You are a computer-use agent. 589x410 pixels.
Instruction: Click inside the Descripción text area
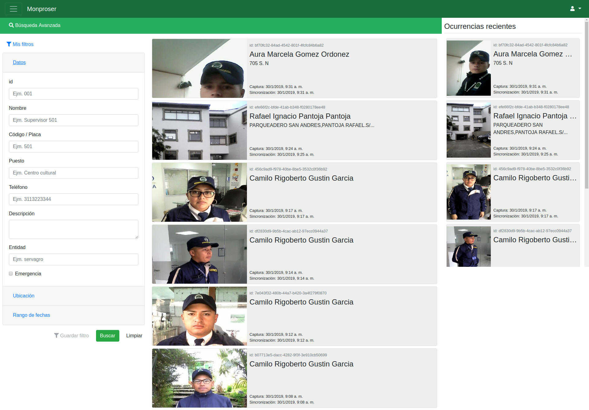(74, 229)
